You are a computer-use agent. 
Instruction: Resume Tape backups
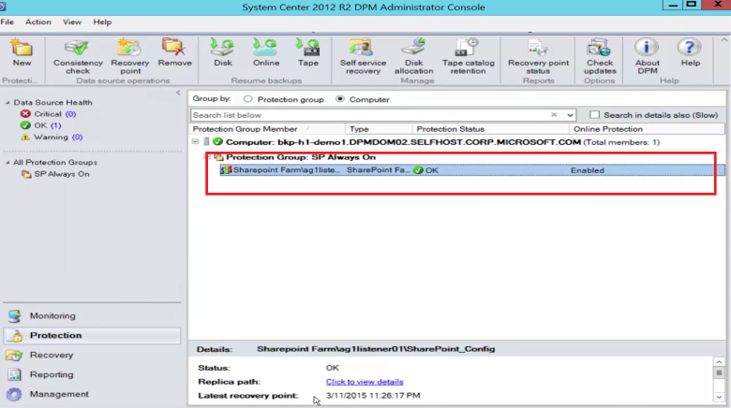click(x=307, y=53)
